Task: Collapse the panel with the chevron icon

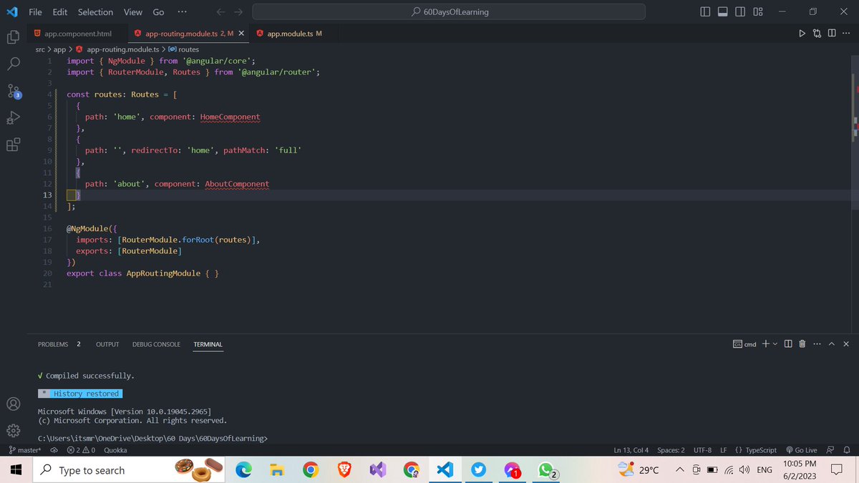Action: pyautogui.click(x=831, y=343)
